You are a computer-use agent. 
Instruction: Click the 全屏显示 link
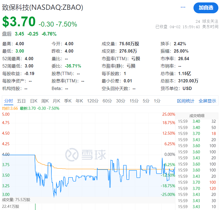(x=207, y=101)
